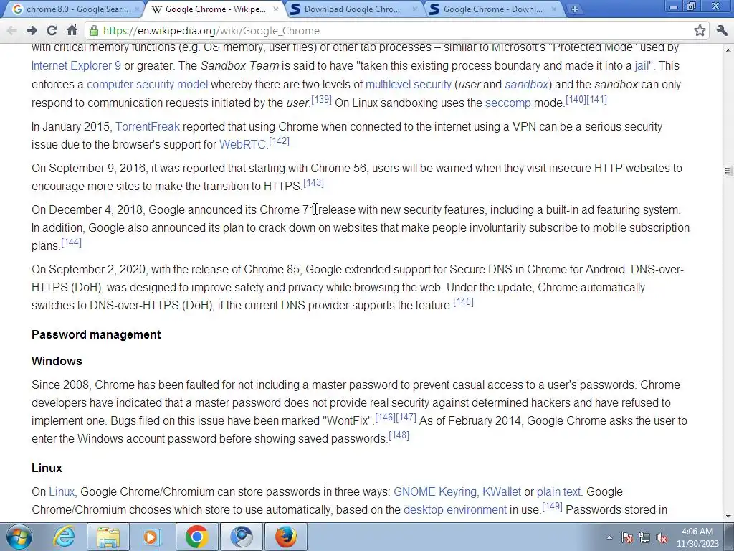This screenshot has width=734, height=551.
Task: Jump to citation [142]
Action: [279, 141]
